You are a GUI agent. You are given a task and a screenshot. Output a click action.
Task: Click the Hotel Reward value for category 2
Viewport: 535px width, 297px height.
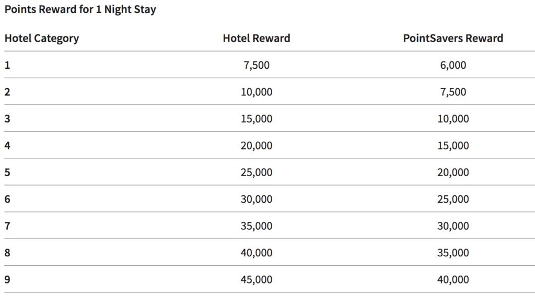pyautogui.click(x=257, y=92)
